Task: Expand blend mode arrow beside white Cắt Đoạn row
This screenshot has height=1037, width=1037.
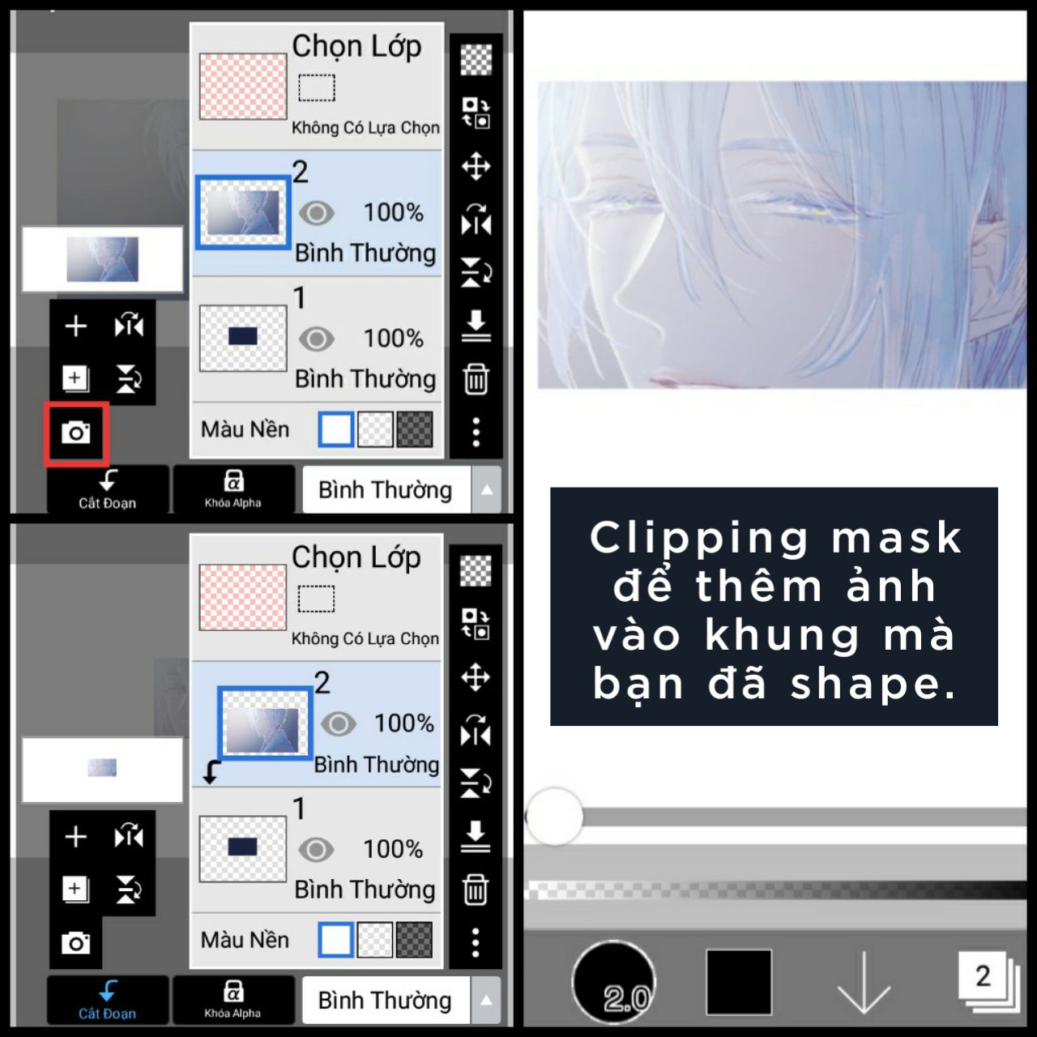Action: (x=486, y=489)
